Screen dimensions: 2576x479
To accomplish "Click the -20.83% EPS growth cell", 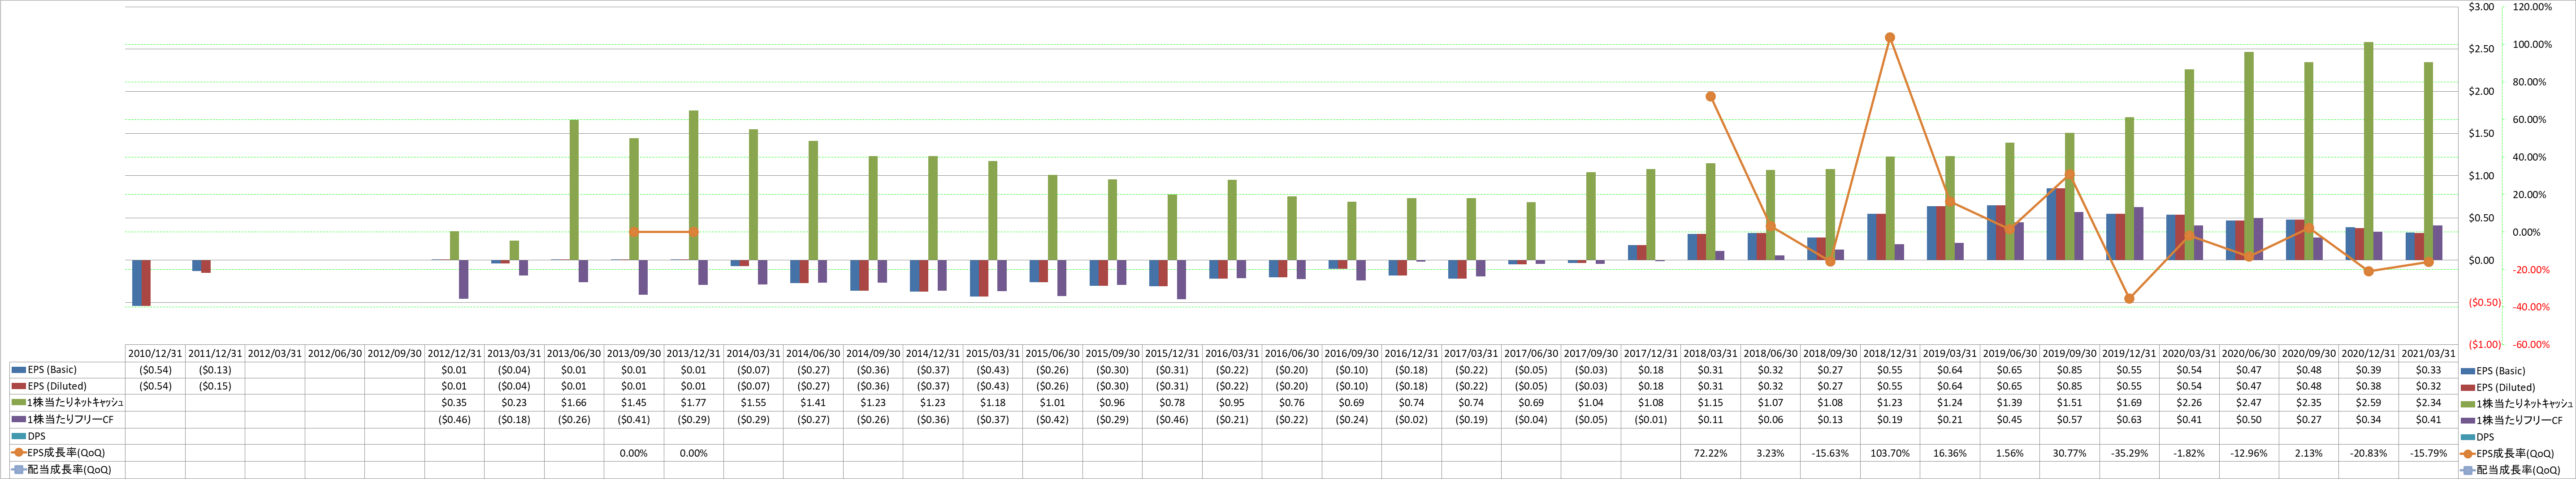I will click(x=2369, y=453).
